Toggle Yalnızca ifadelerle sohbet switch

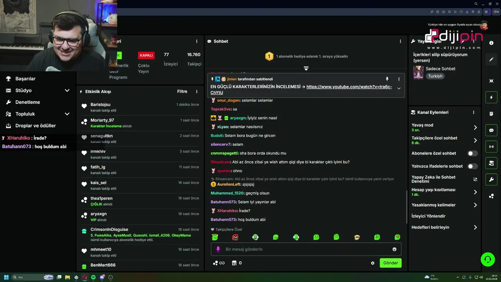[x=472, y=166]
